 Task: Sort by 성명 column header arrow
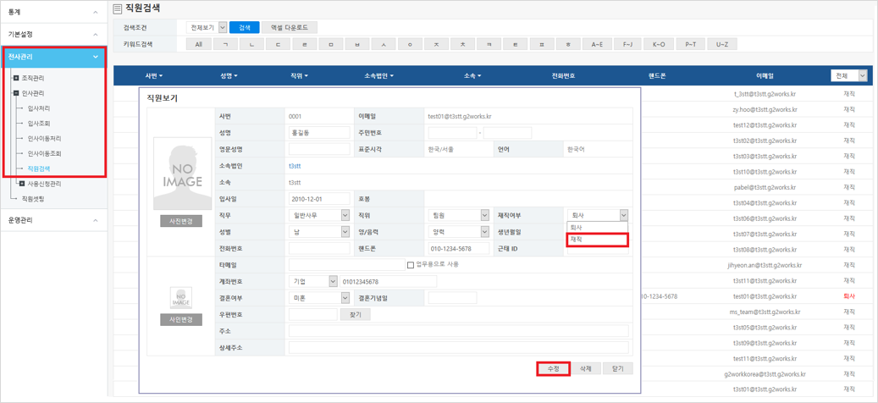(235, 76)
